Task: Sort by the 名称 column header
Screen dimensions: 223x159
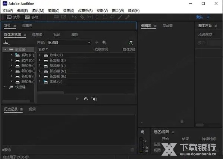Action: click(43, 49)
